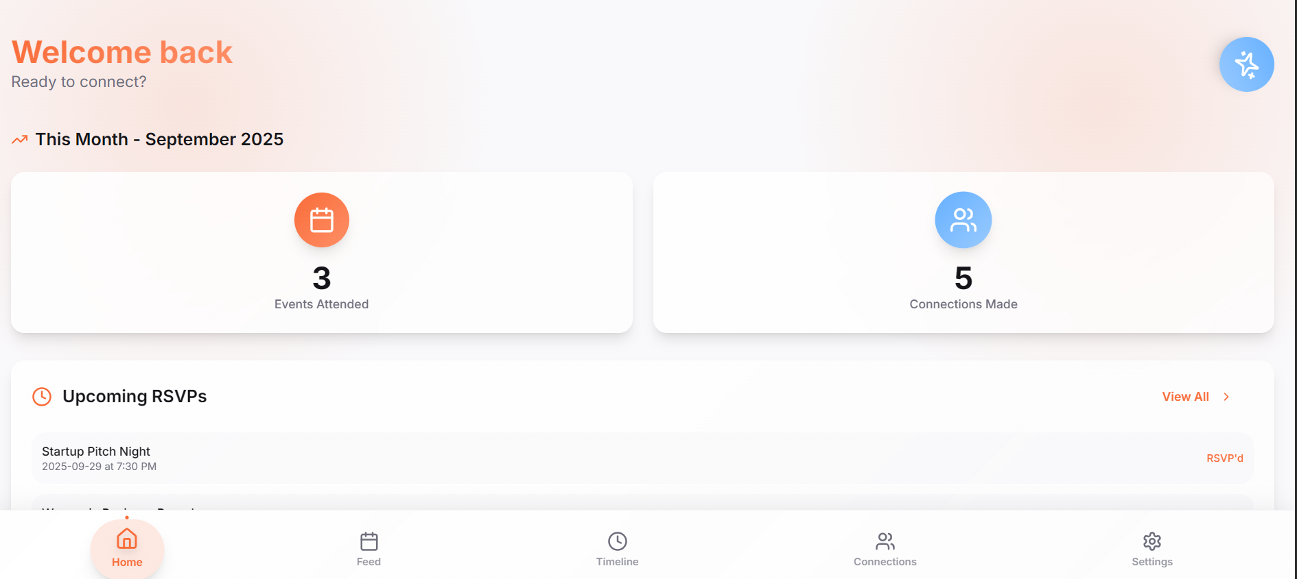Click the orange calendar Events Attended icon
The width and height of the screenshot is (1297, 579).
pos(322,220)
